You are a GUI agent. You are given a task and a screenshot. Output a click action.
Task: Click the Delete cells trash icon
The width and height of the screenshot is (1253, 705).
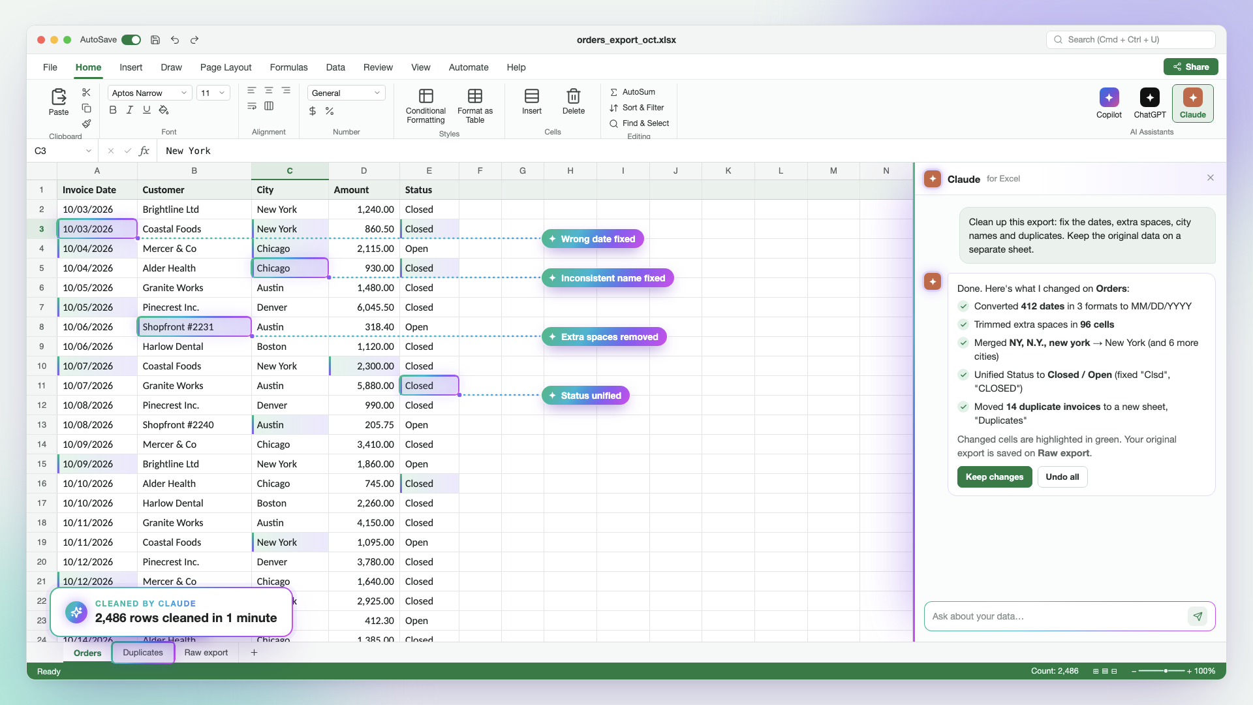click(574, 96)
